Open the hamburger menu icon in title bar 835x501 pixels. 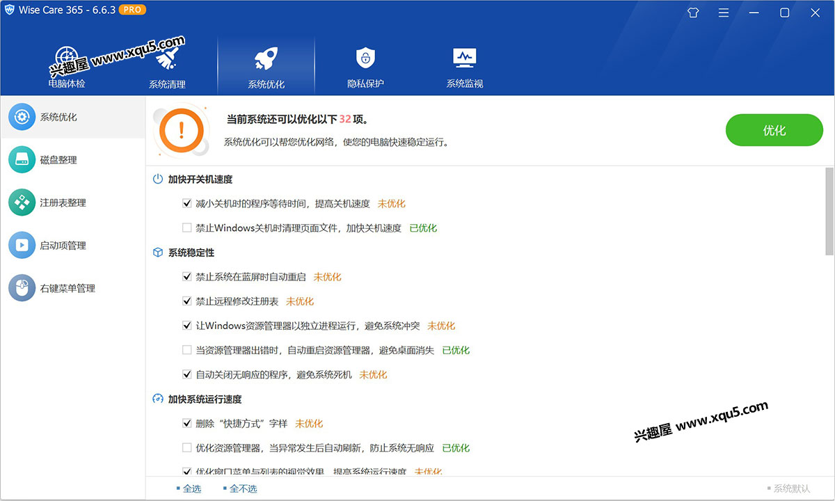[724, 13]
